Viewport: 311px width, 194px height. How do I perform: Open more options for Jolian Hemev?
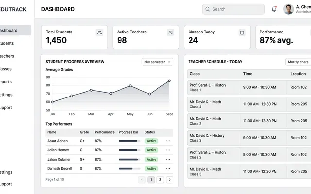click(168, 150)
